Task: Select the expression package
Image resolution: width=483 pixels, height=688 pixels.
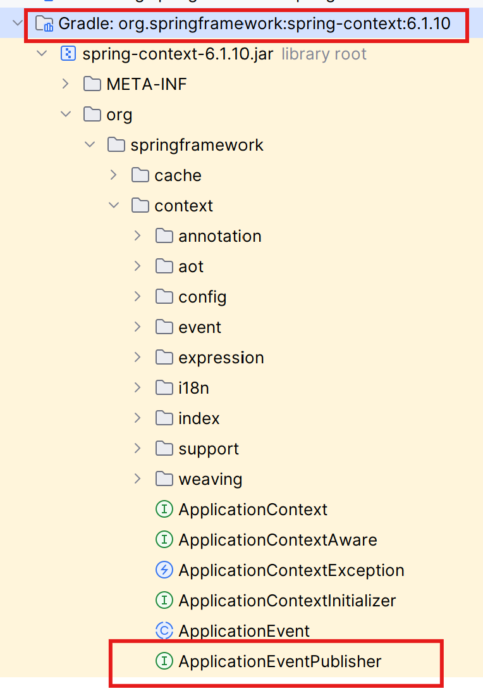Action: (x=221, y=358)
